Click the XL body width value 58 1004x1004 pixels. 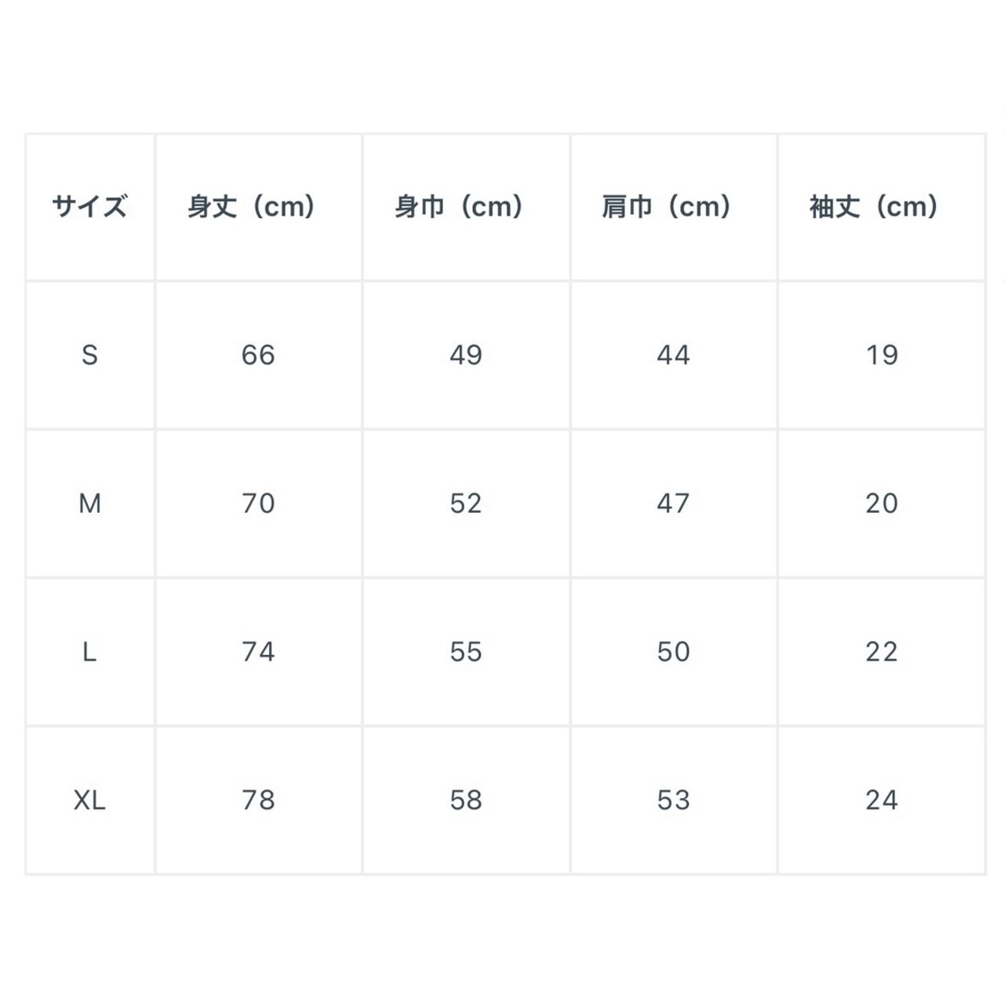click(466, 800)
